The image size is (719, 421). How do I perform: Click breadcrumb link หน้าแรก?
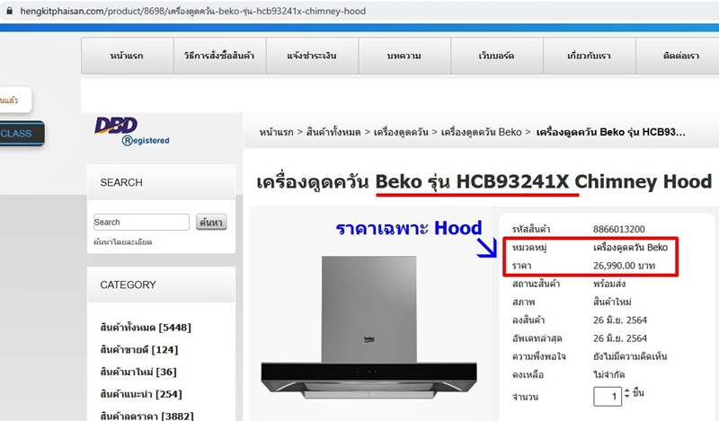pos(276,132)
